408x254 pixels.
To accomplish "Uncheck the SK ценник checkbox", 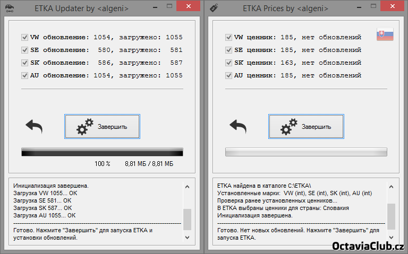I will [228, 63].
